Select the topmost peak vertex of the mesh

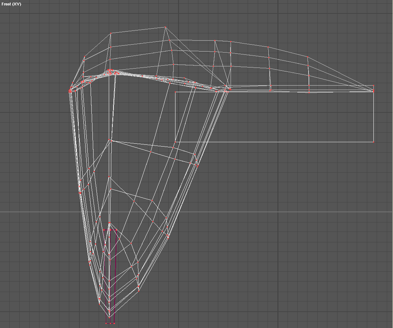tap(165, 27)
